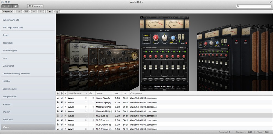Open Manufacturer popup for NLS Channel (s)
This screenshot has width=273, height=134.
(86, 125)
